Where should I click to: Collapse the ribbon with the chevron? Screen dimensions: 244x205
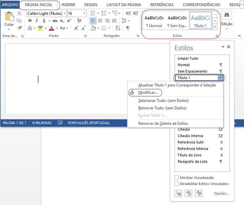click(239, 36)
